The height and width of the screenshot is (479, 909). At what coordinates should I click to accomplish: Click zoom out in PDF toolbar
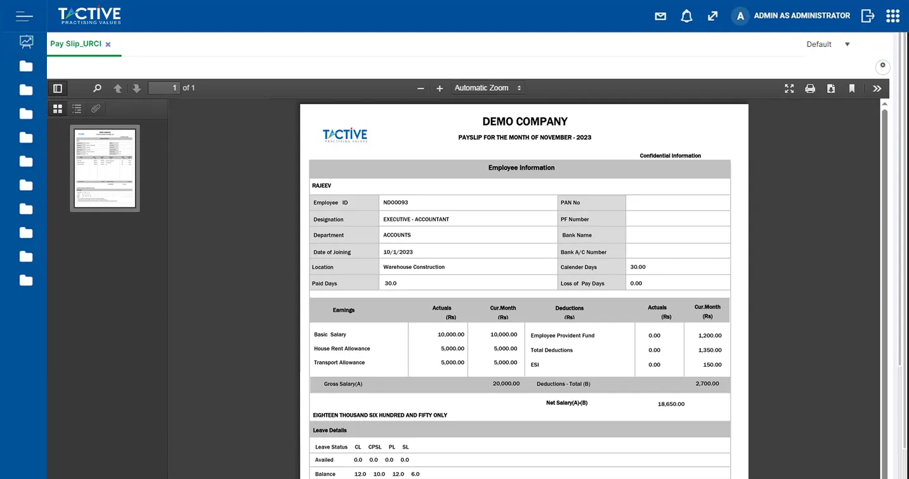coord(421,88)
